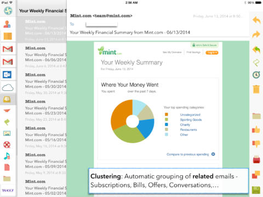
Task: Open the beige folder icon in left sidebar
Action: 7,178
